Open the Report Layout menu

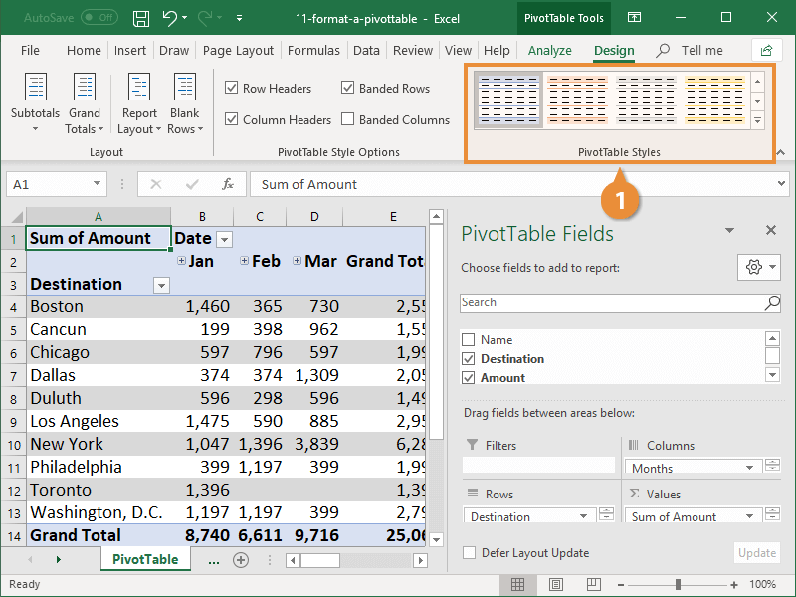139,102
